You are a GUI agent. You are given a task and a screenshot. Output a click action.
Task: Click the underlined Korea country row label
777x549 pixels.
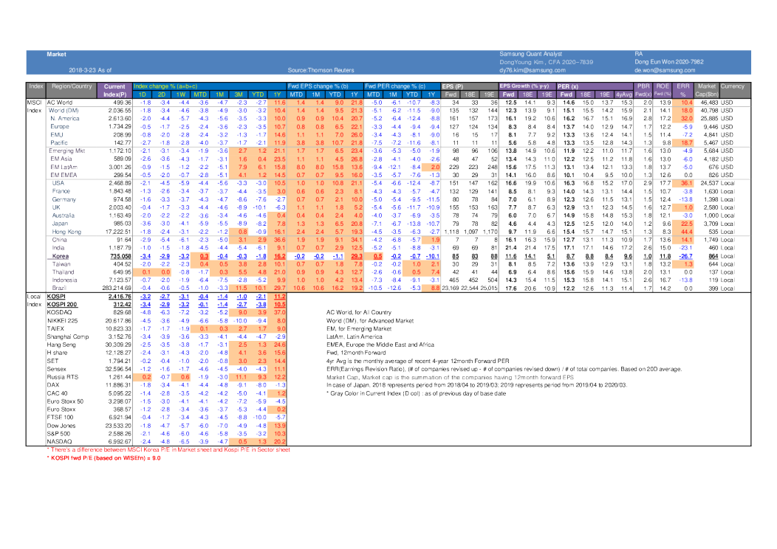[61, 255]
